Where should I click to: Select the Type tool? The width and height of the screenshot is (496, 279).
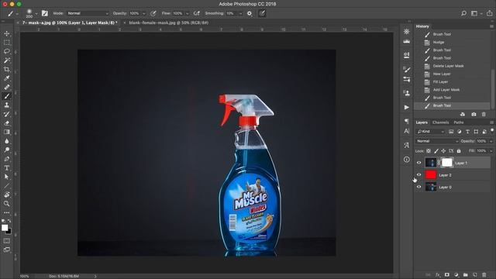tap(7, 168)
